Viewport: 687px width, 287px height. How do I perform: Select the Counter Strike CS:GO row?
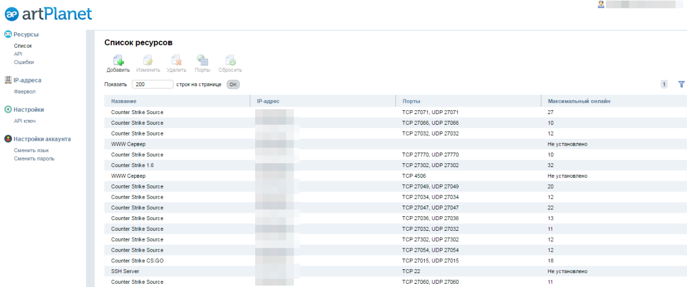(x=395, y=261)
